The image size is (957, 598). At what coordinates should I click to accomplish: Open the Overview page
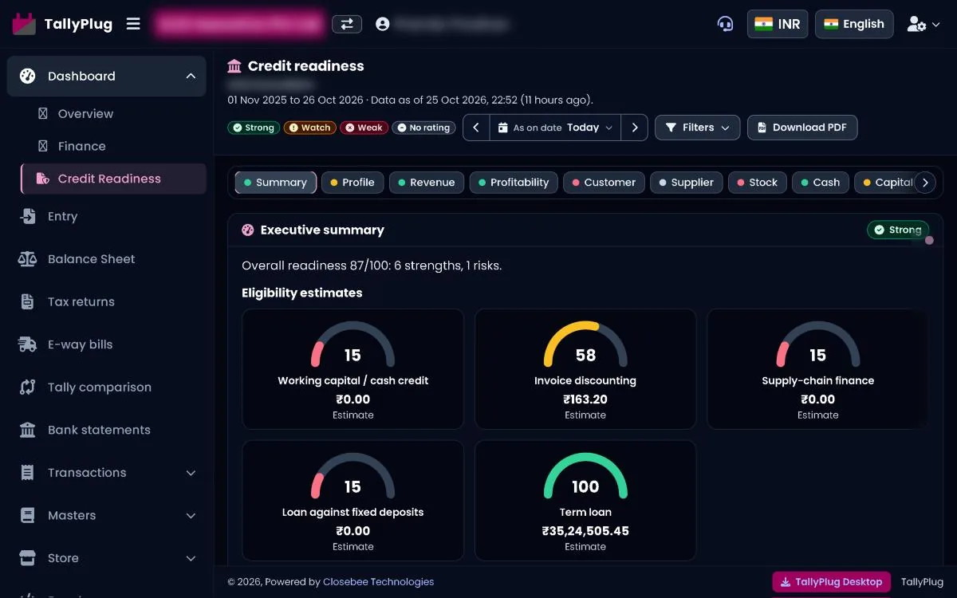(85, 114)
